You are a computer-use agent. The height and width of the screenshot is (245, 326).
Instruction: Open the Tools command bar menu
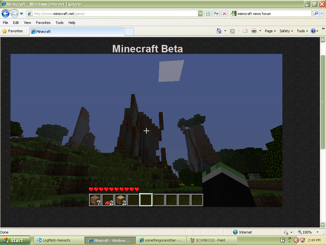click(x=302, y=31)
